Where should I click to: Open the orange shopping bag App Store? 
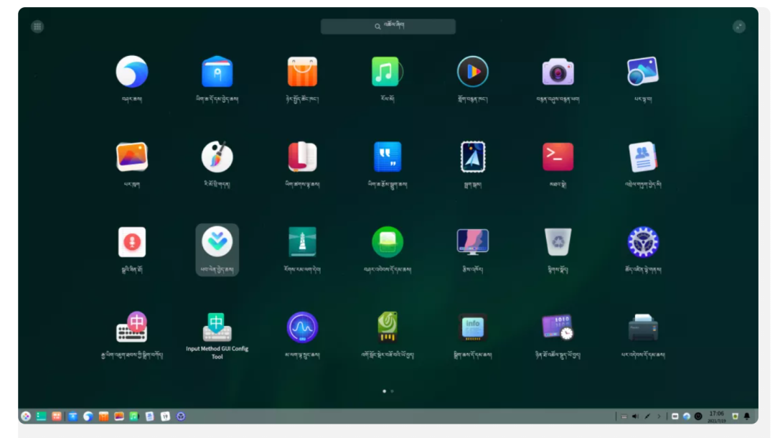302,72
